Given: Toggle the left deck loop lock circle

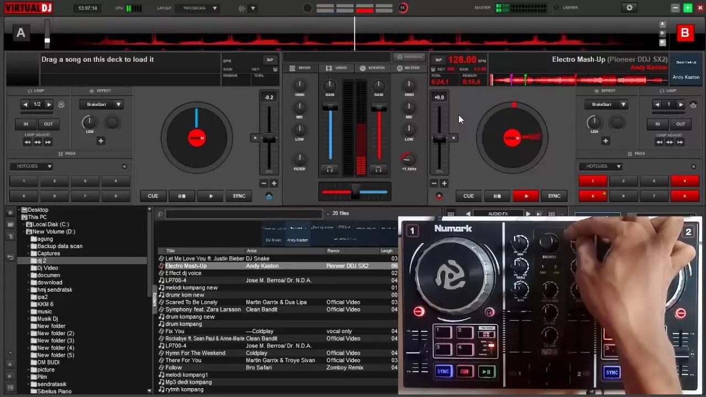Looking at the screenshot, I should coord(61,104).
